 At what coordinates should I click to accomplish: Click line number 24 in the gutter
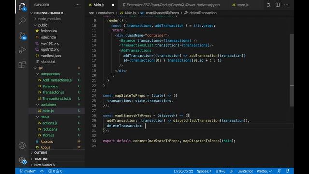[x=94, y=96]
